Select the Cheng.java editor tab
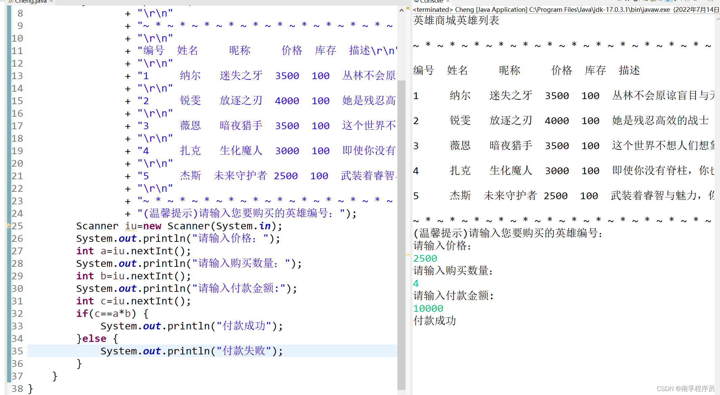This screenshot has width=720, height=395. pyautogui.click(x=30, y=1)
